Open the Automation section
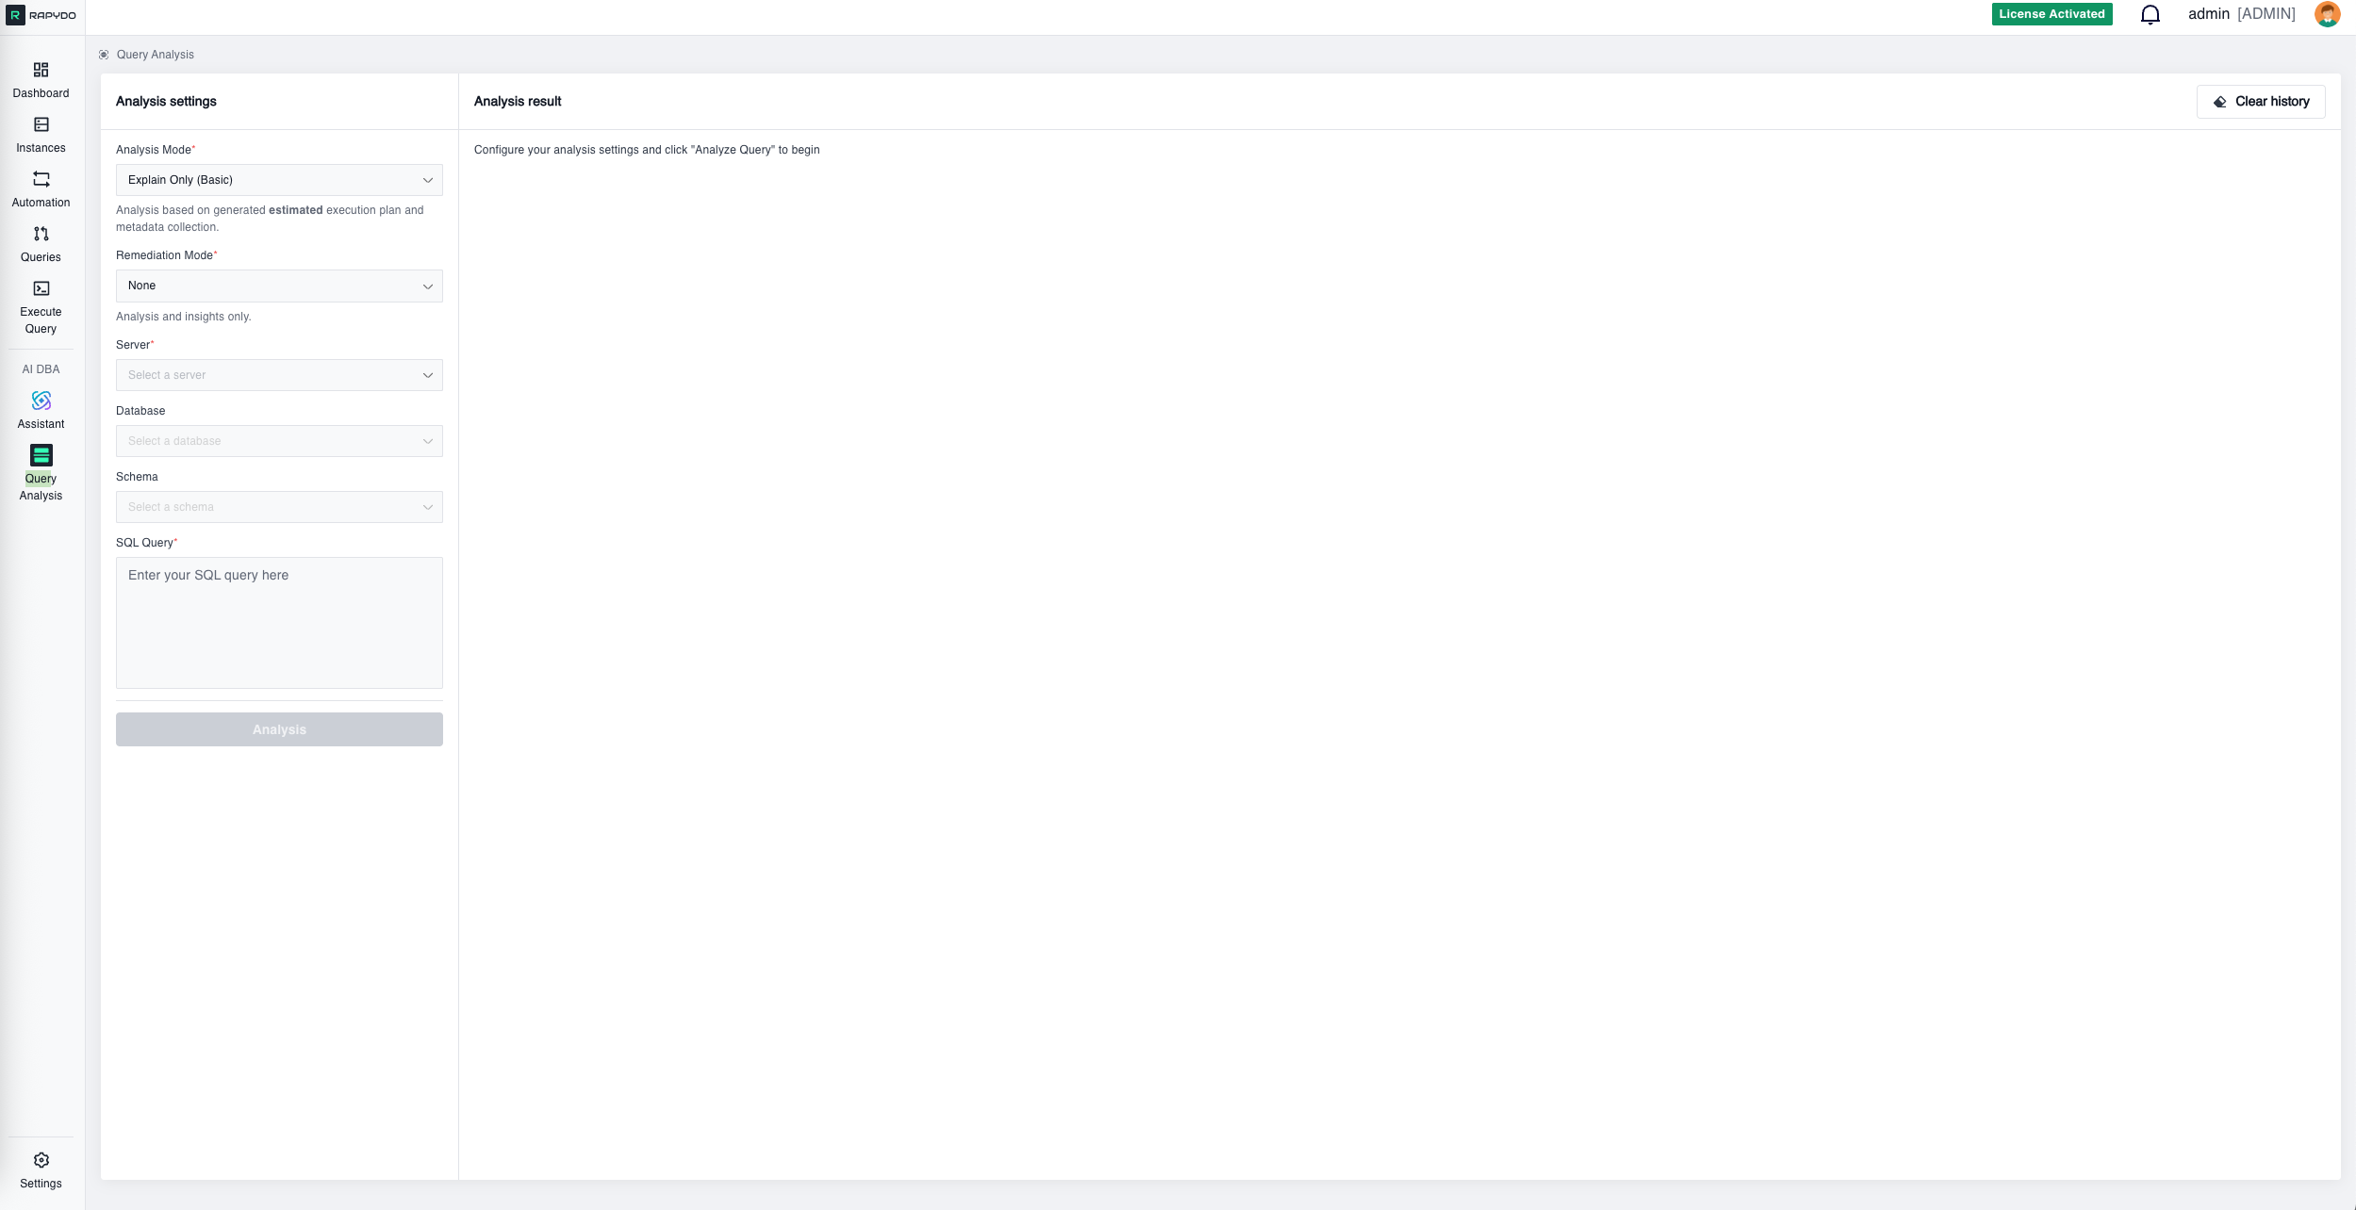 coord(41,187)
